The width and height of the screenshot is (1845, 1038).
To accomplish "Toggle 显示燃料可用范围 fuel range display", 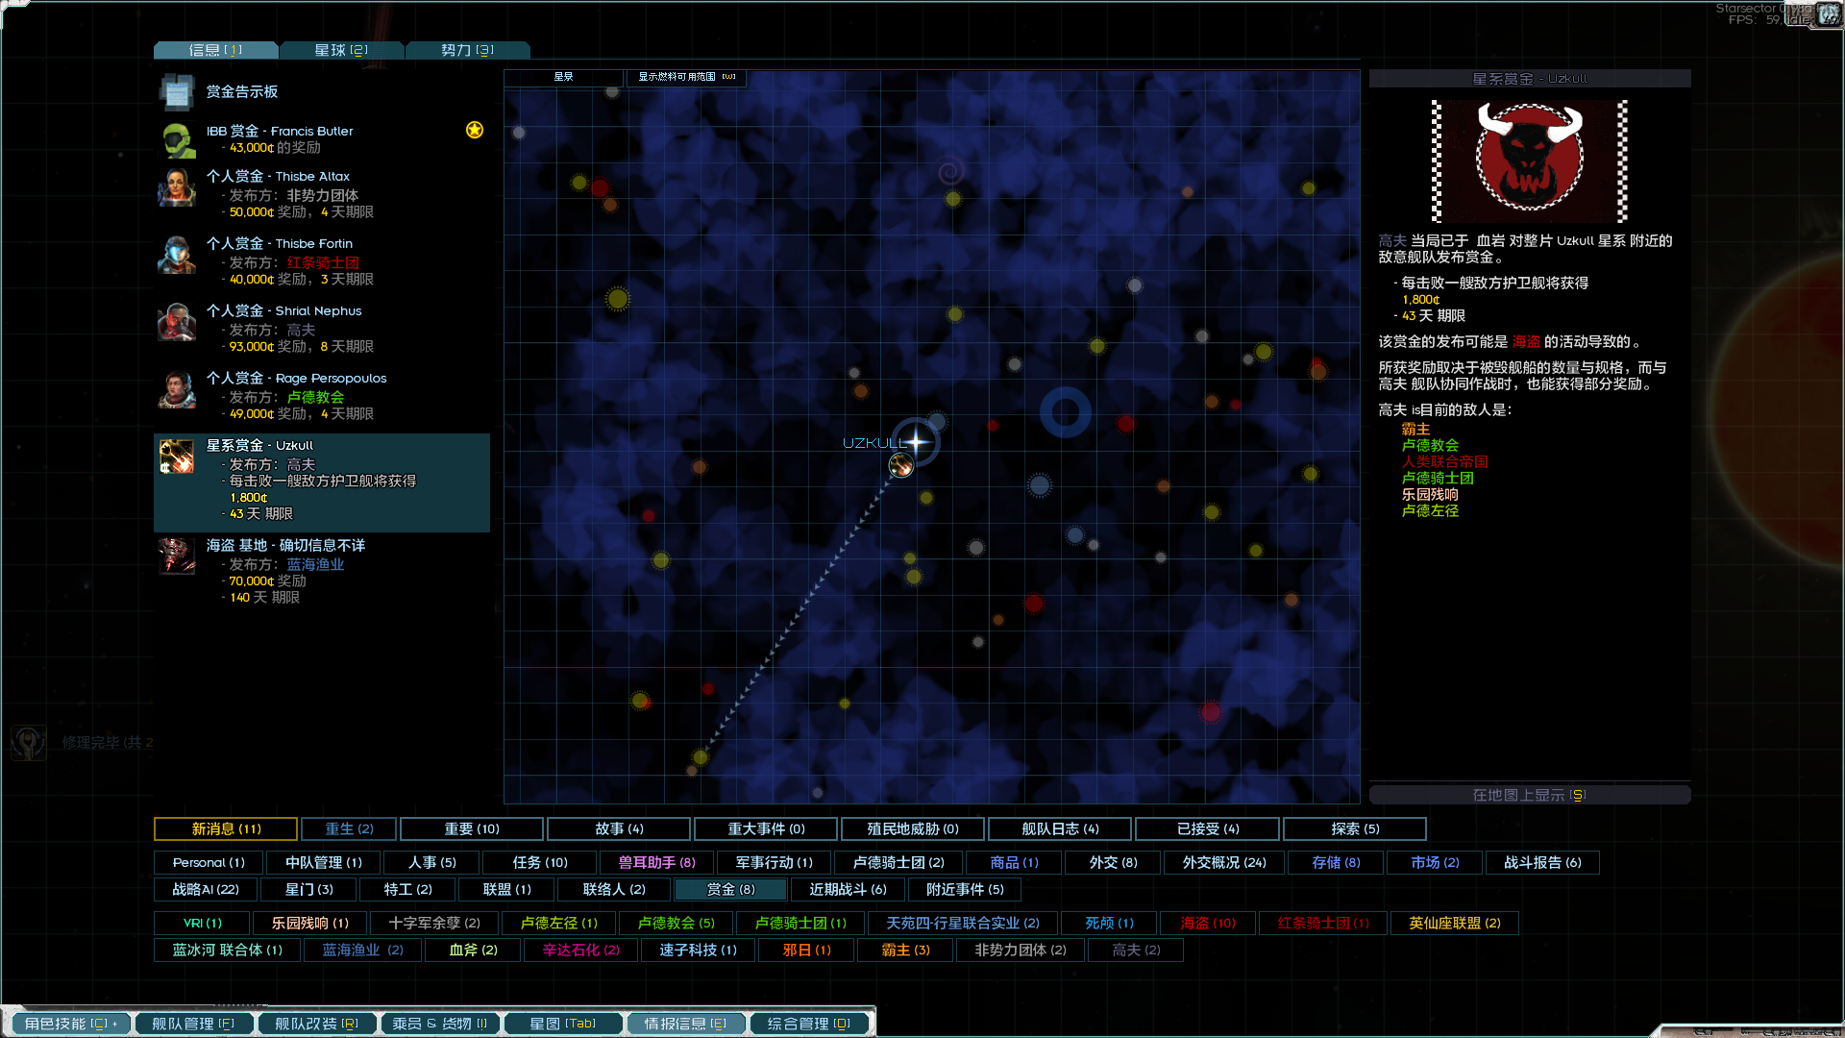I will point(686,77).
